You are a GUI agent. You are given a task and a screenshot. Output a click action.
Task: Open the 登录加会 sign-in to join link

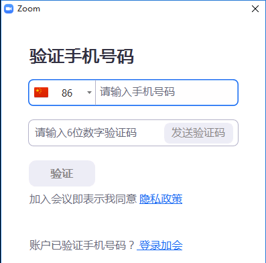pyautogui.click(x=160, y=245)
